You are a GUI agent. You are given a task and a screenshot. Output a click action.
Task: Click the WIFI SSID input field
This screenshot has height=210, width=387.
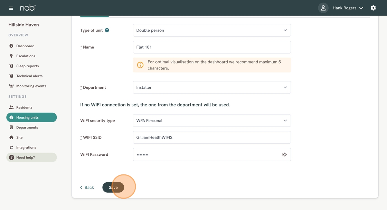211,137
